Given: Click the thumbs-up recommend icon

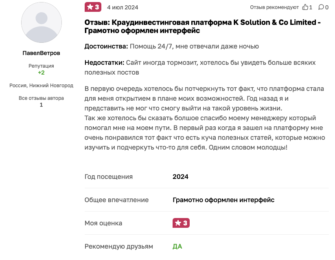Looking at the screenshot, I should [305, 7].
